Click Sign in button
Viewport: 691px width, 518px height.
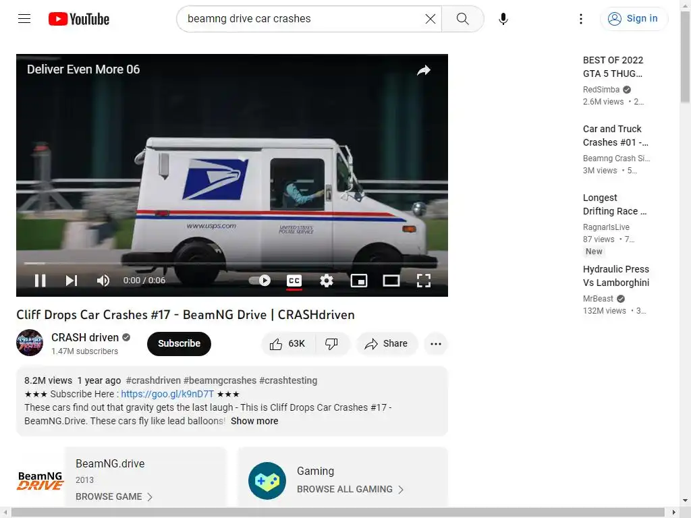pyautogui.click(x=634, y=18)
